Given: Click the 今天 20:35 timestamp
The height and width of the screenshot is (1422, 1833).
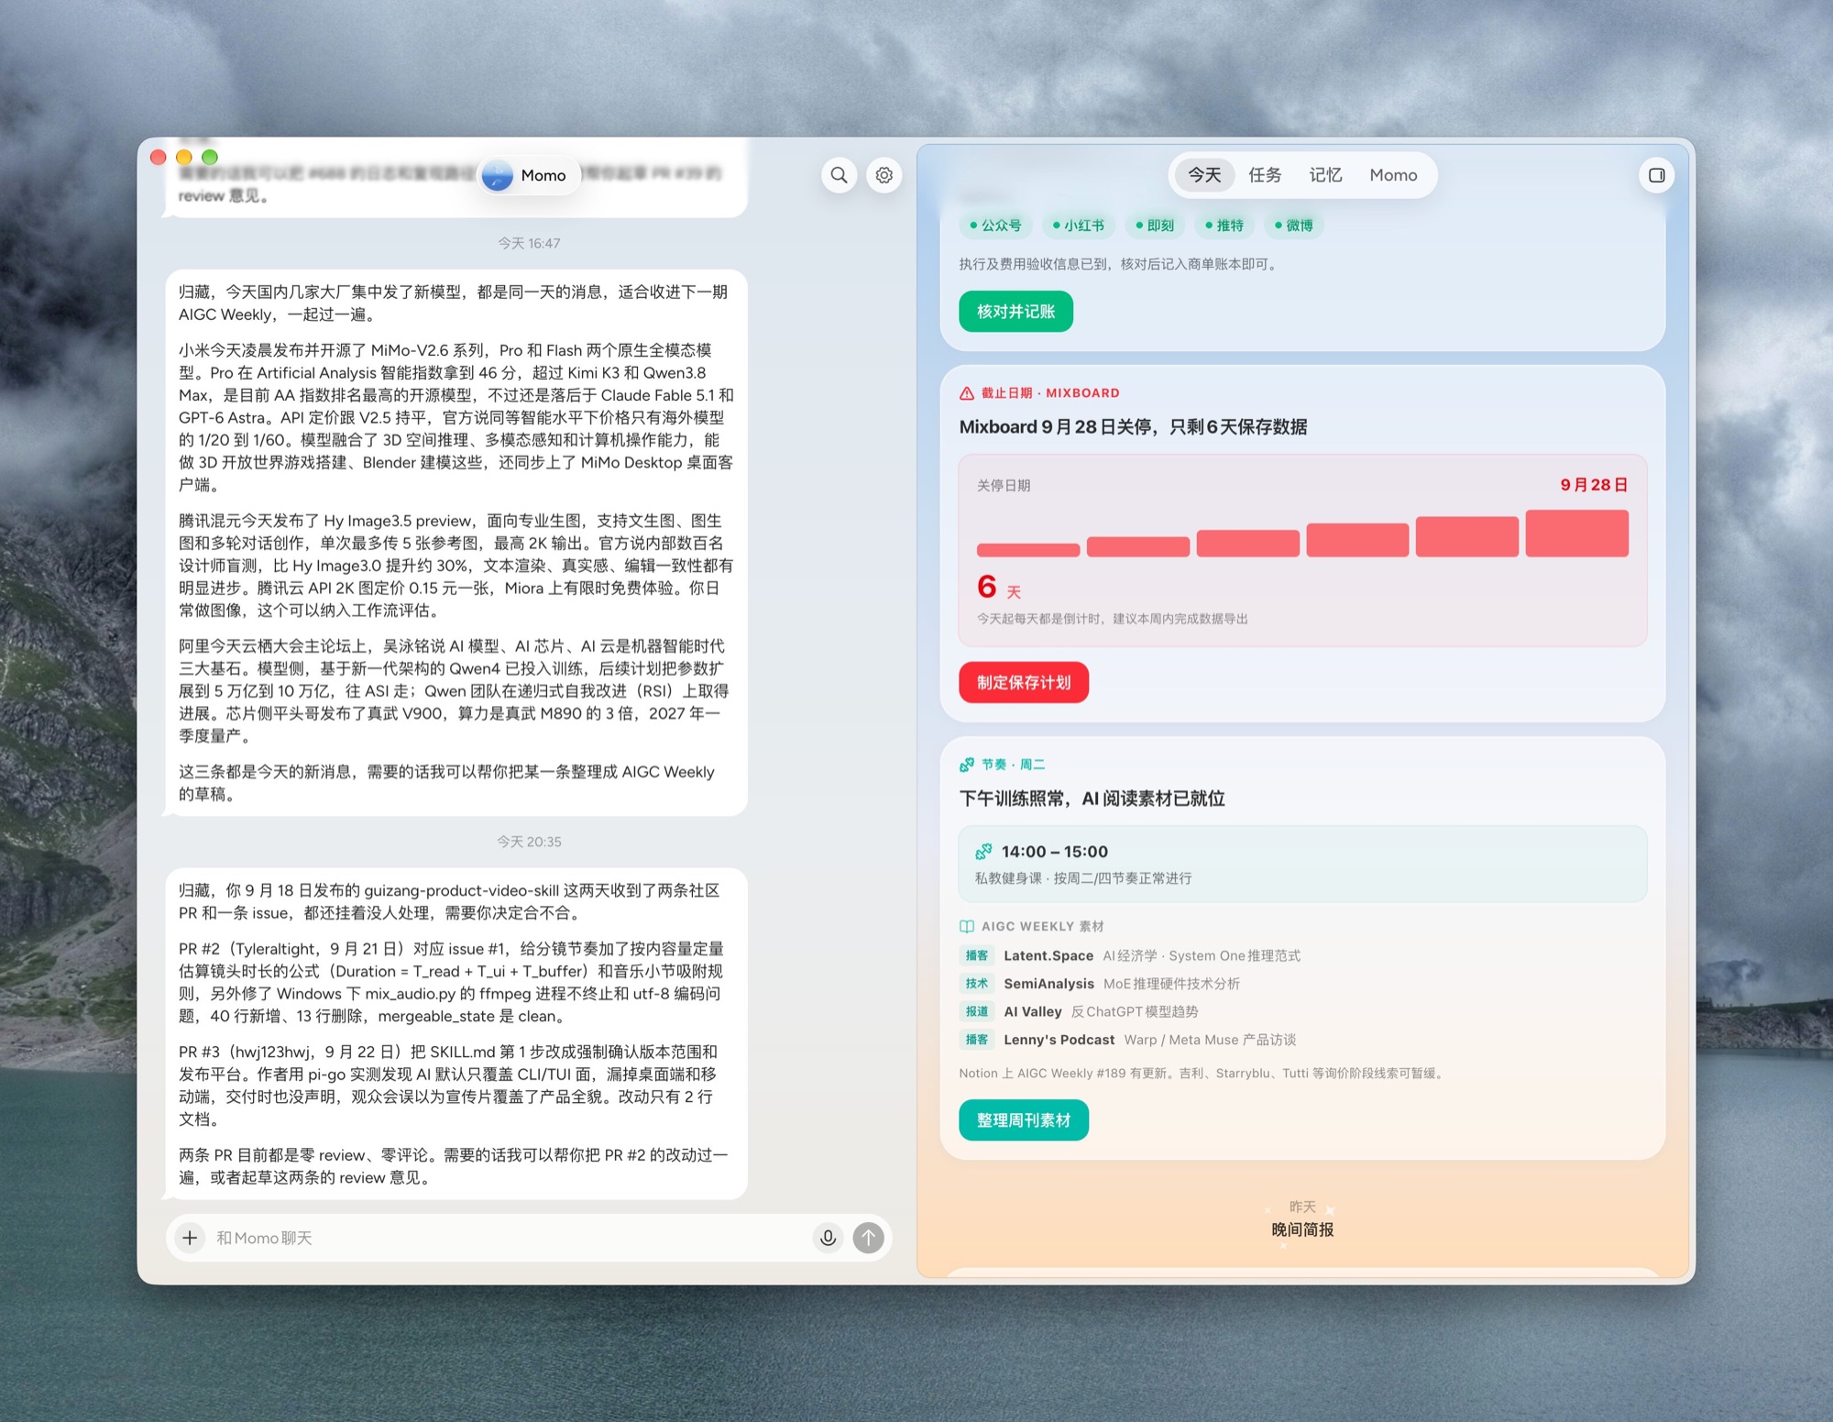Looking at the screenshot, I should 529,842.
